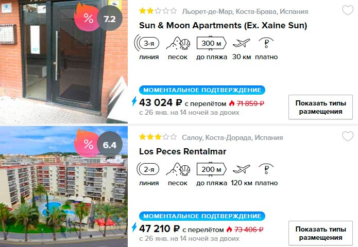The image size is (358, 247).
Task: Click the 120 км airport airplane icon
Action: point(242,169)
